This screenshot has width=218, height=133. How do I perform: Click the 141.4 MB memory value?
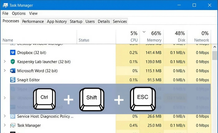[153, 53]
